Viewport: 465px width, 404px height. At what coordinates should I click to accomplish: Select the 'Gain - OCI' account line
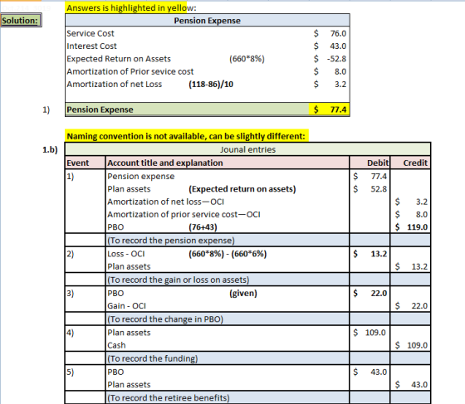tap(126, 306)
